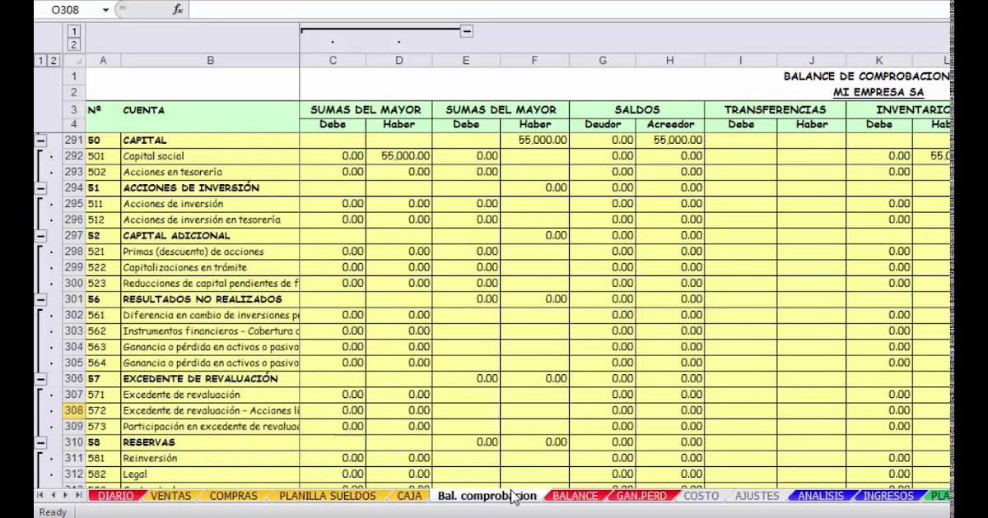Screen dimensions: 988x518
Task: Select the EXCEDENTE DE REVALUACIÓN cell
Action: [x=210, y=378]
